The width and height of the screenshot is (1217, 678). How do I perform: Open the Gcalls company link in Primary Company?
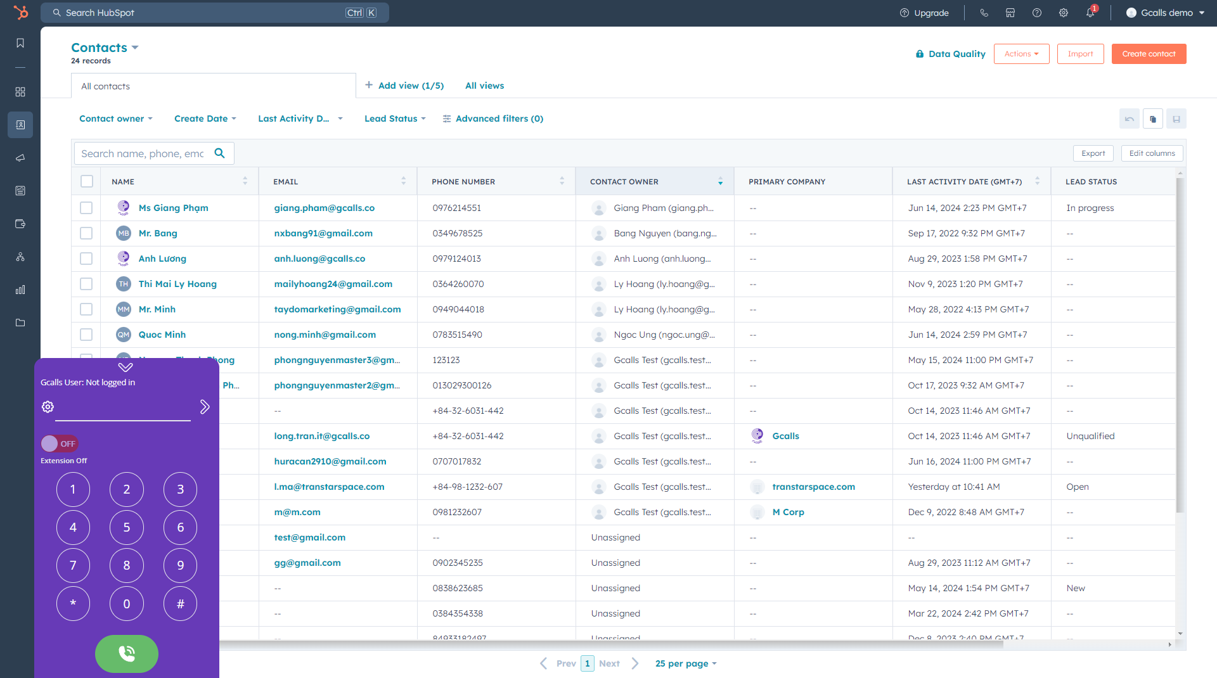tap(785, 436)
